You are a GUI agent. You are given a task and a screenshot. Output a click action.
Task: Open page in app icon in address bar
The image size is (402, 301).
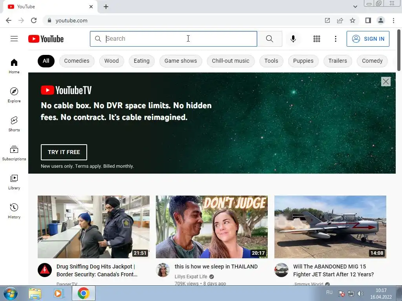coord(327,20)
